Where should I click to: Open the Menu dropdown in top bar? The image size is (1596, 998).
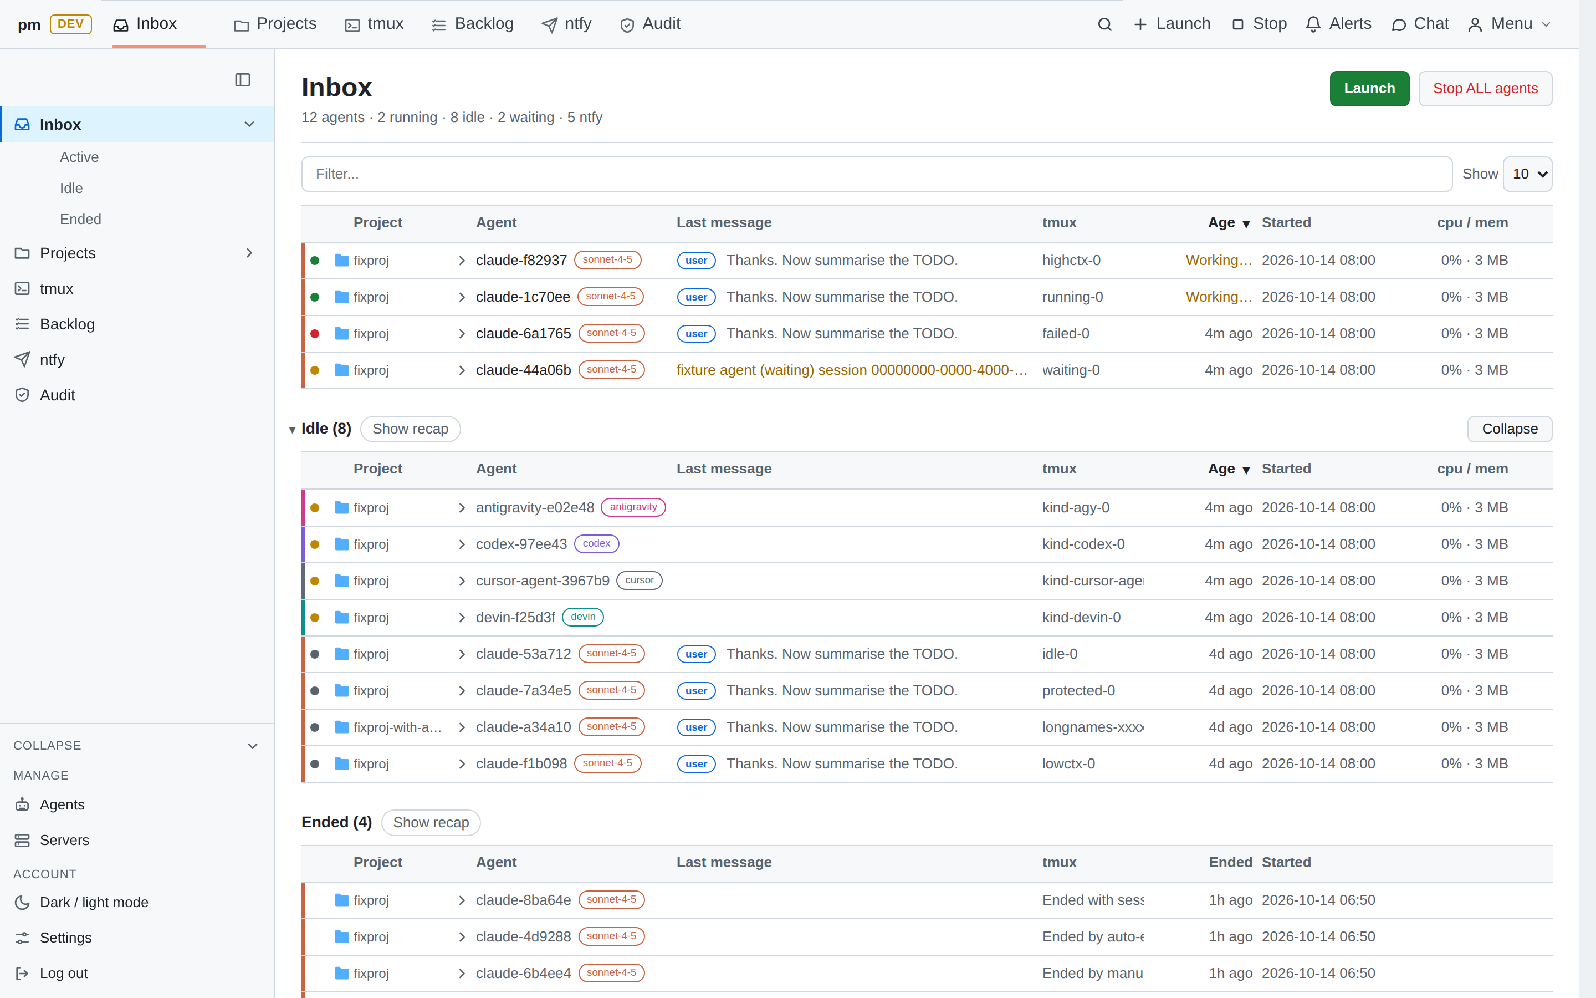(1509, 24)
